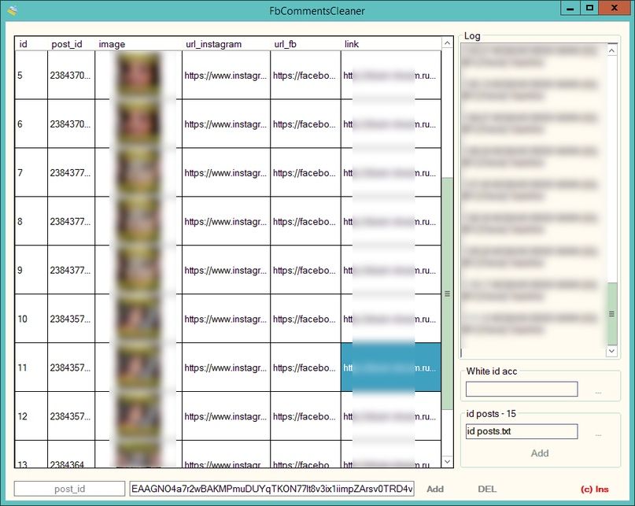Click the image thumbnail in row 11

pyautogui.click(x=138, y=367)
